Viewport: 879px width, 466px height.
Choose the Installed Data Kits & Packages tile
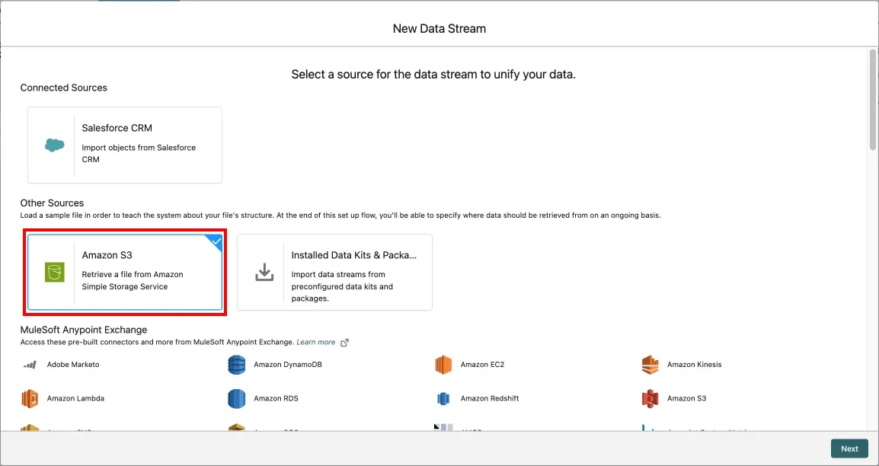tap(334, 273)
